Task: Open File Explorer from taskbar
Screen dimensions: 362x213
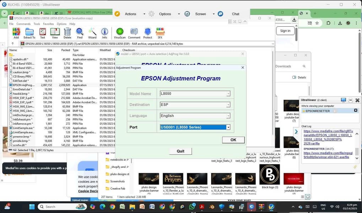Action: [132, 207]
